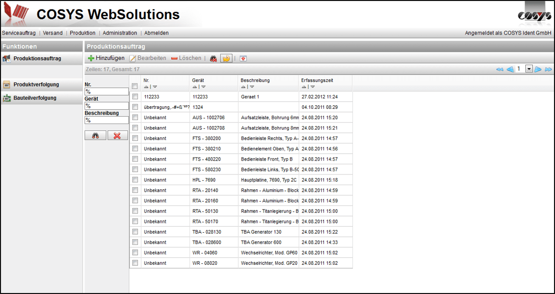Toggle the select-all checkbox in the table header
555x294 pixels.
click(135, 85)
